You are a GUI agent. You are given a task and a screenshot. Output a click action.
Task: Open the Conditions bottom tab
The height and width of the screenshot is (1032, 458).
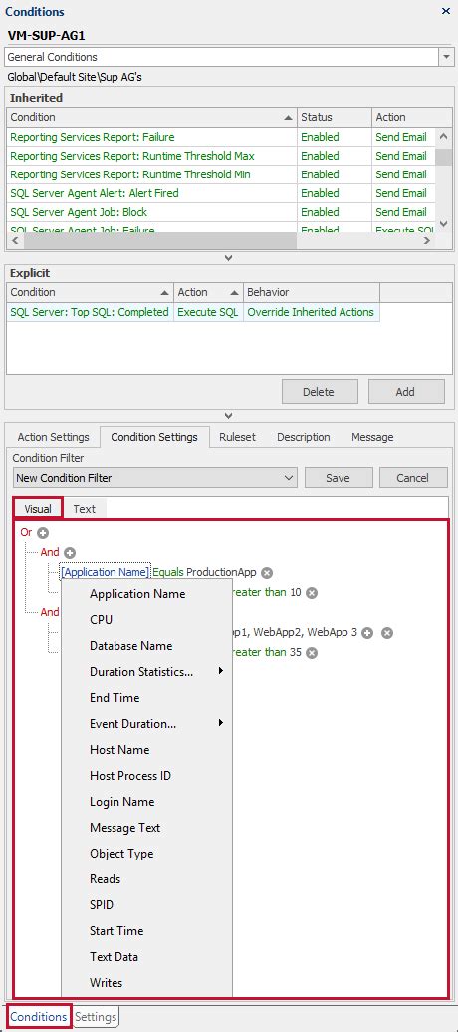click(38, 1017)
